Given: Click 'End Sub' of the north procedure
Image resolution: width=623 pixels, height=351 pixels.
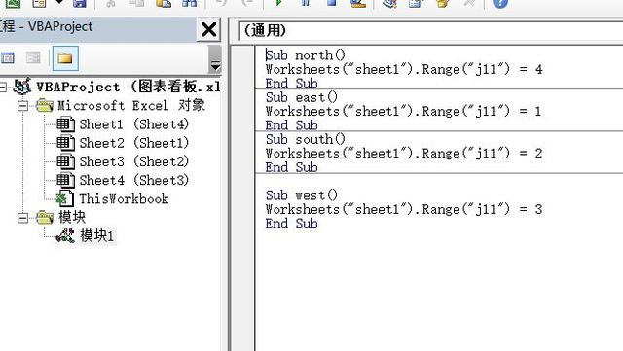Looking at the screenshot, I should click(292, 84).
